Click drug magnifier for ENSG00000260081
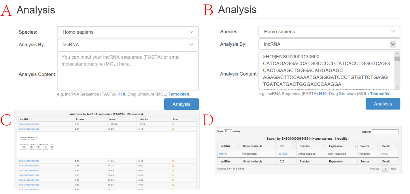 (173, 170)
